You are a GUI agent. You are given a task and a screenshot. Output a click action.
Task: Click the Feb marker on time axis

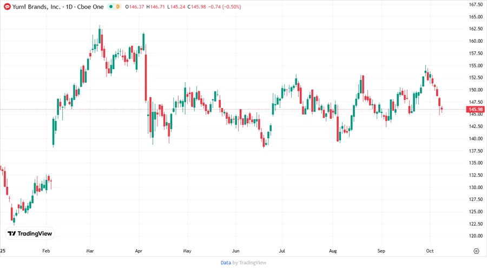46,251
